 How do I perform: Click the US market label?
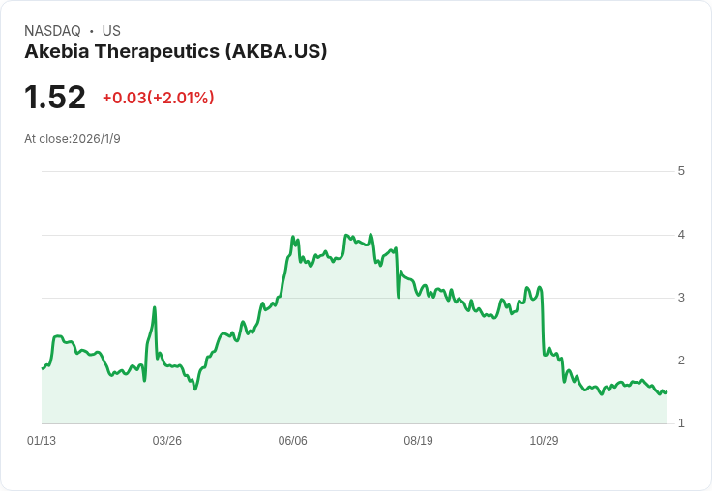pos(111,31)
